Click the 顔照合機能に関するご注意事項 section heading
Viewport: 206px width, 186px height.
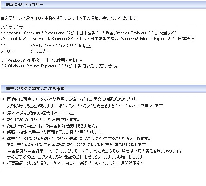point(35,89)
